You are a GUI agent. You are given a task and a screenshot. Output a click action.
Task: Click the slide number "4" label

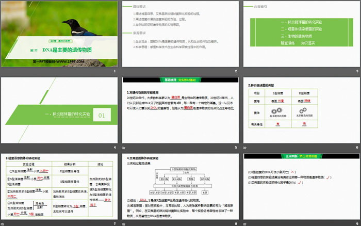click(115, 148)
